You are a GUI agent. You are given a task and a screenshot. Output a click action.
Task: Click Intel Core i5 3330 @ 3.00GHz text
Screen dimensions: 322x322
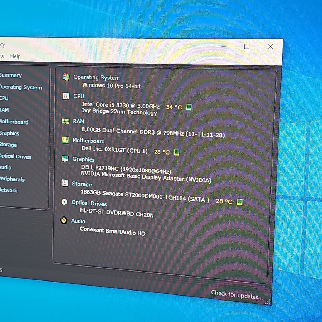click(121, 105)
